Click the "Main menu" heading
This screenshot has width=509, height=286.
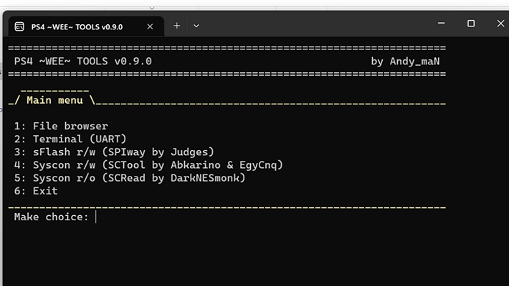54,100
